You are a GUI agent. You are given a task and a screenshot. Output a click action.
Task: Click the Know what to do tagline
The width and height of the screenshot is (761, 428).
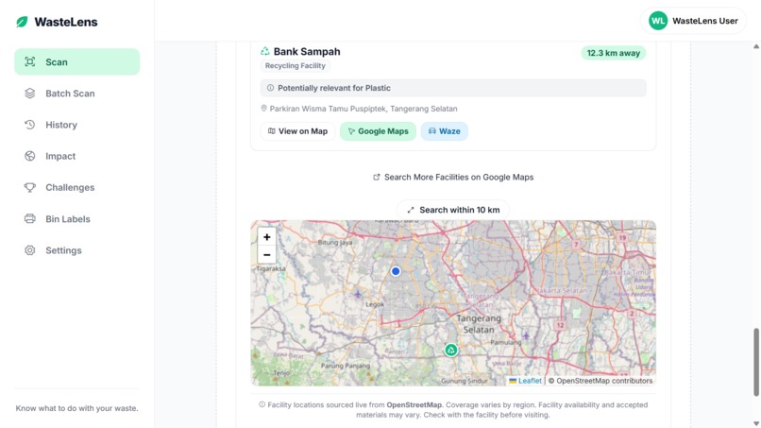point(76,408)
